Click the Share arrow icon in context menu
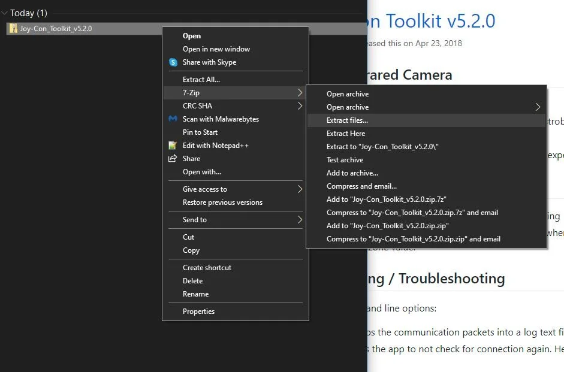Image resolution: width=564 pixels, height=372 pixels. point(173,159)
